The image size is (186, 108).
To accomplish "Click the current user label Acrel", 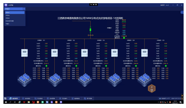I will tap(165, 5).
